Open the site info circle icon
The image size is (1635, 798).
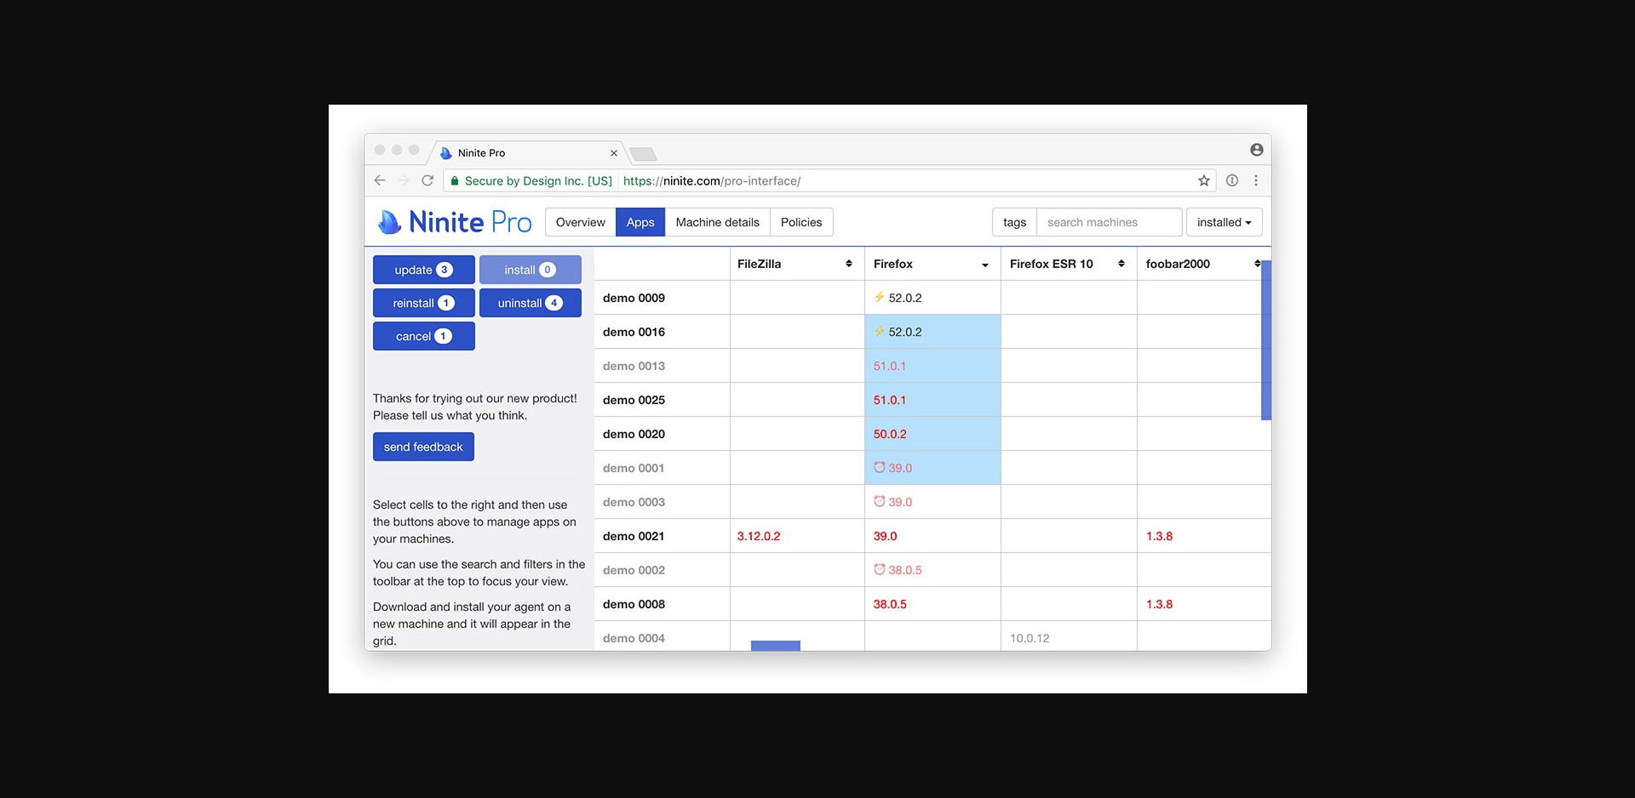[x=1232, y=180]
